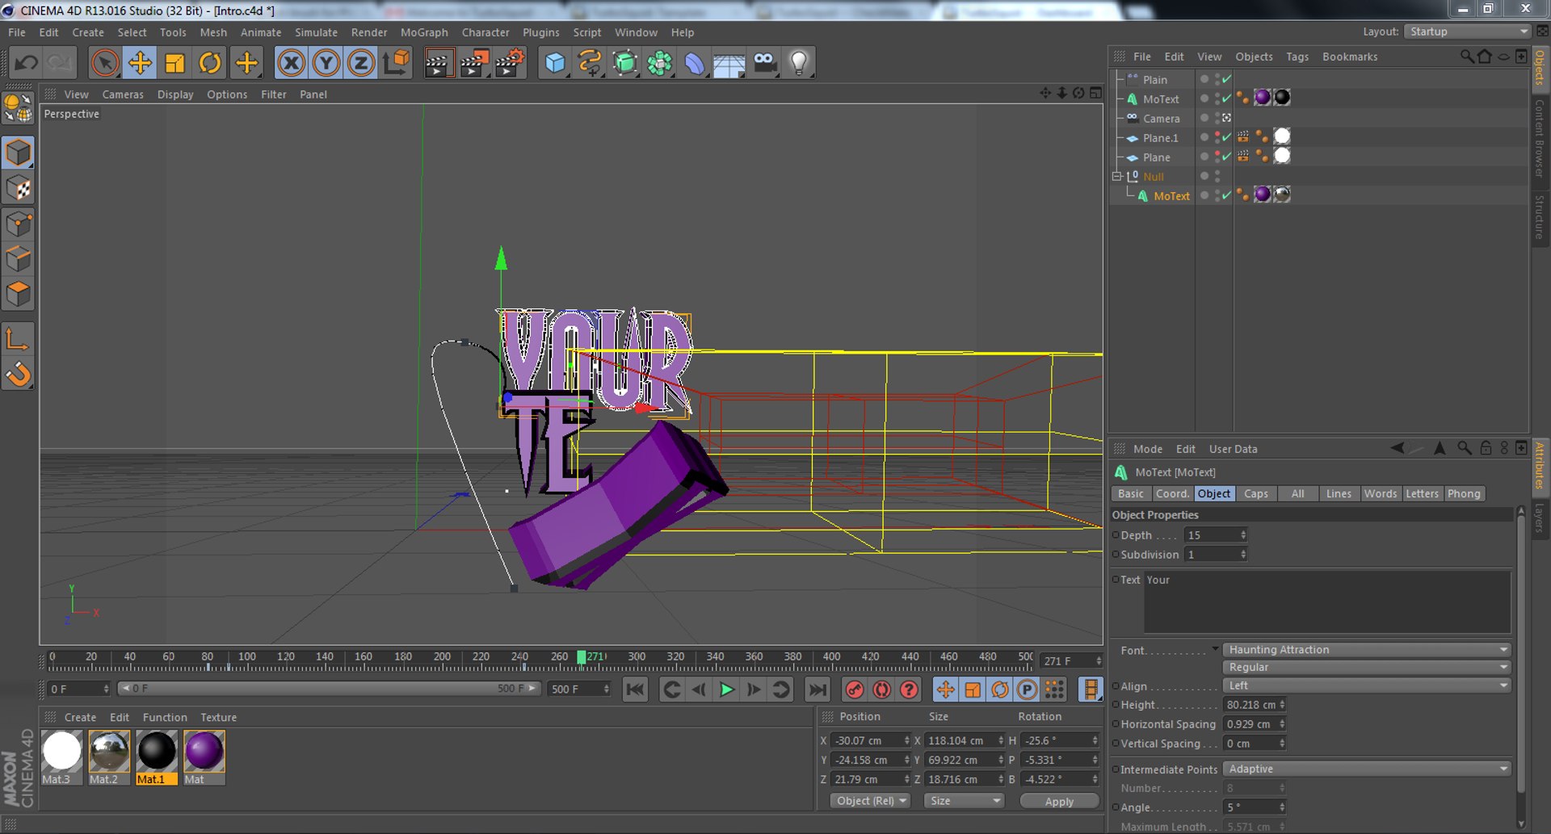Open the Align dropdown
The image size is (1551, 834).
(1367, 685)
